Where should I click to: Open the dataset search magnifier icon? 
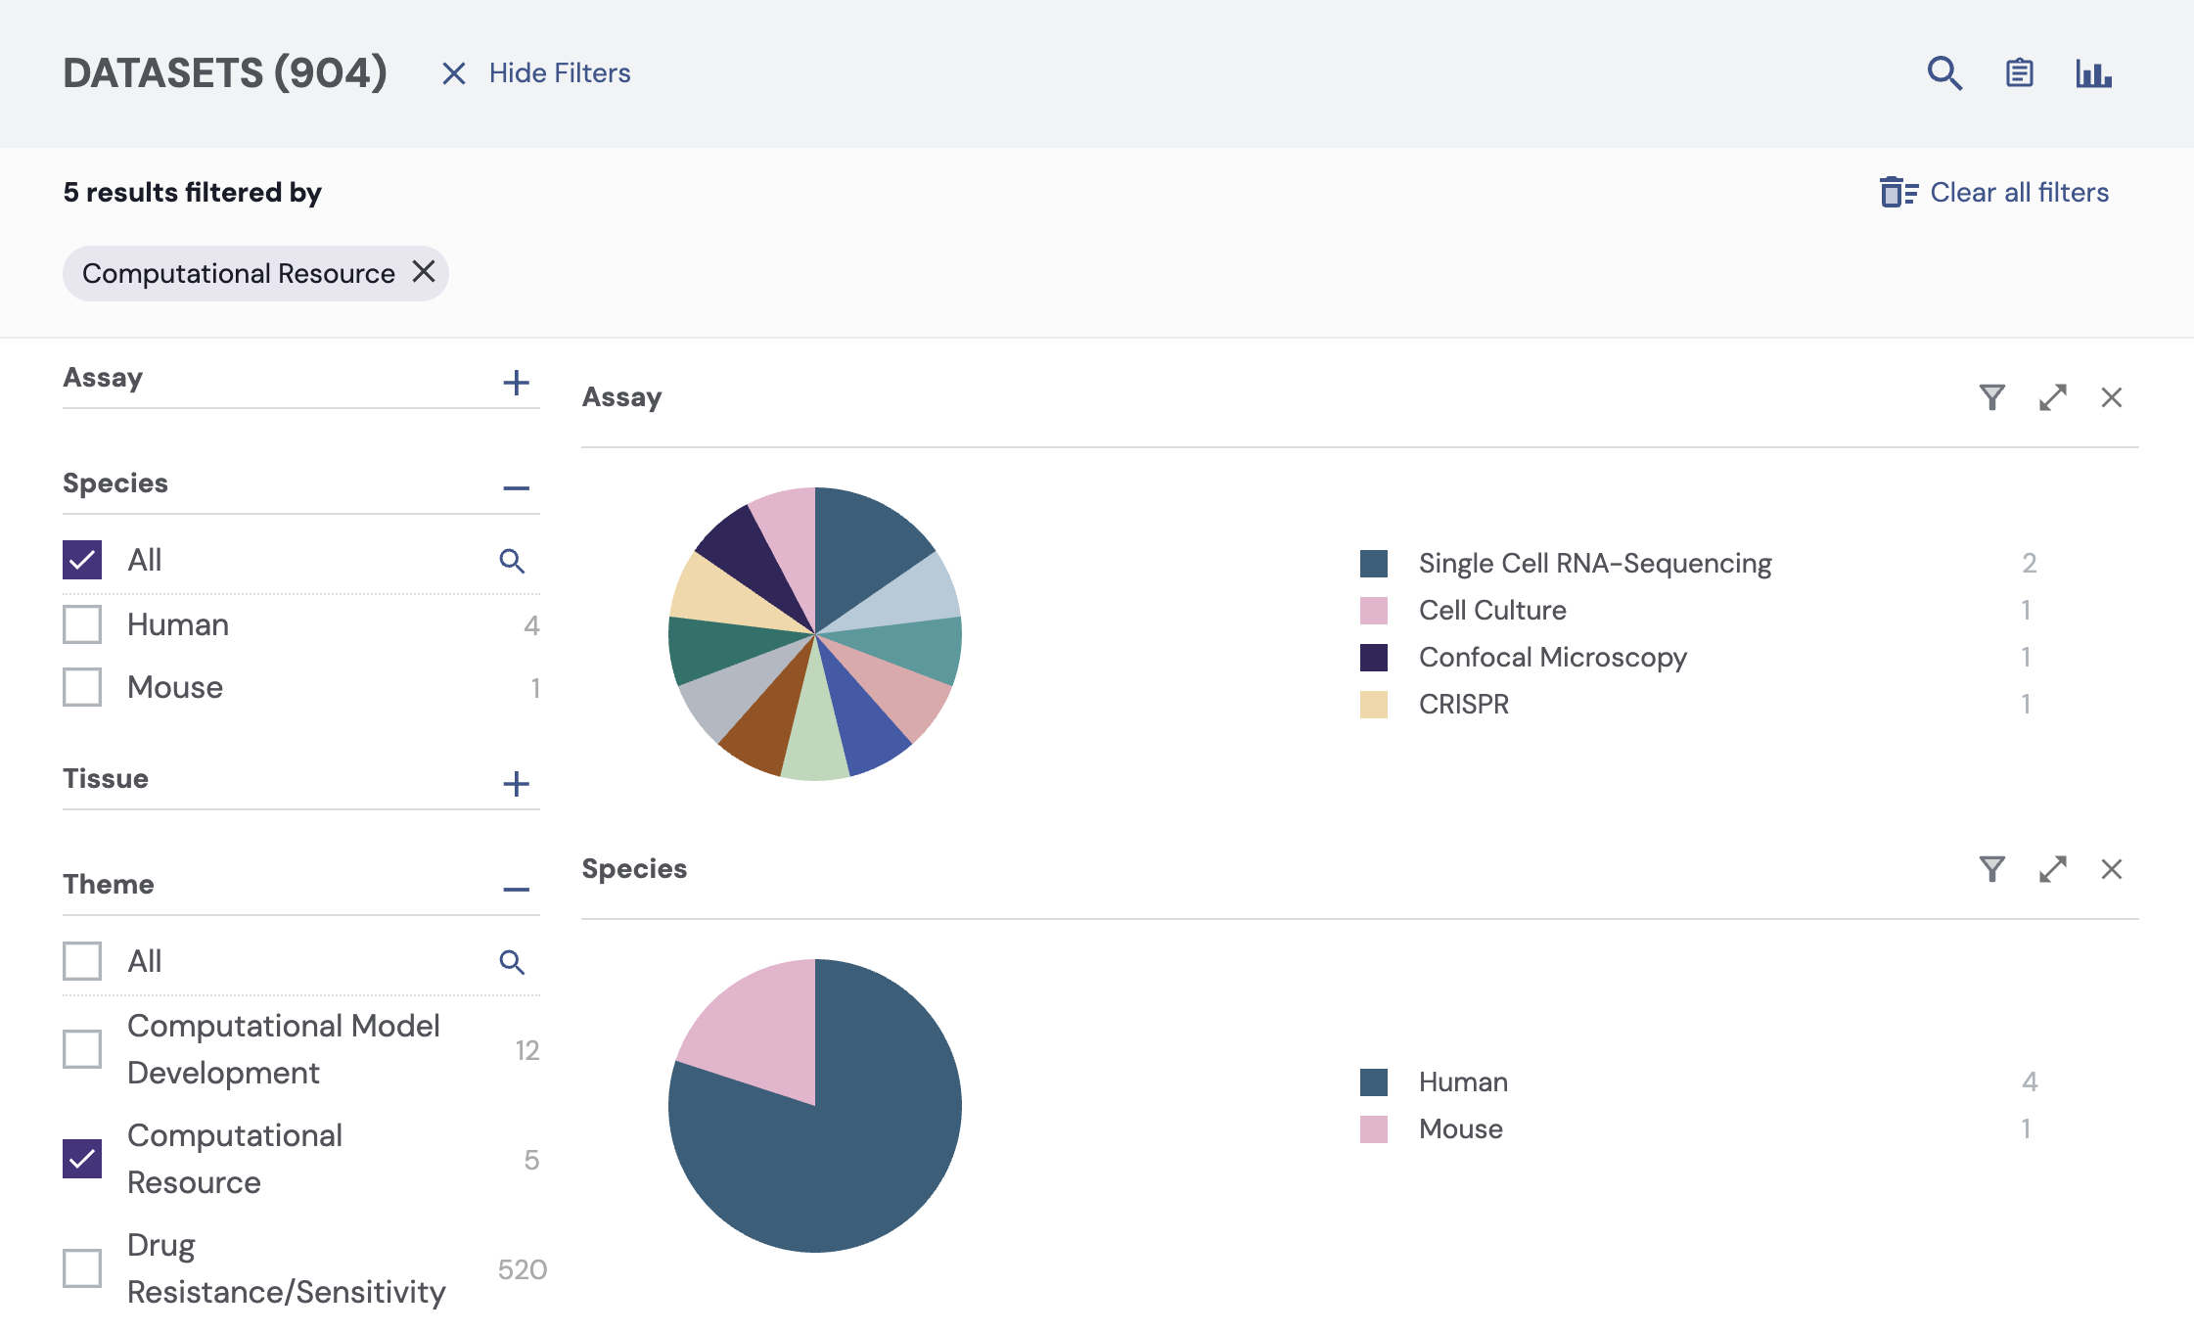click(1943, 73)
